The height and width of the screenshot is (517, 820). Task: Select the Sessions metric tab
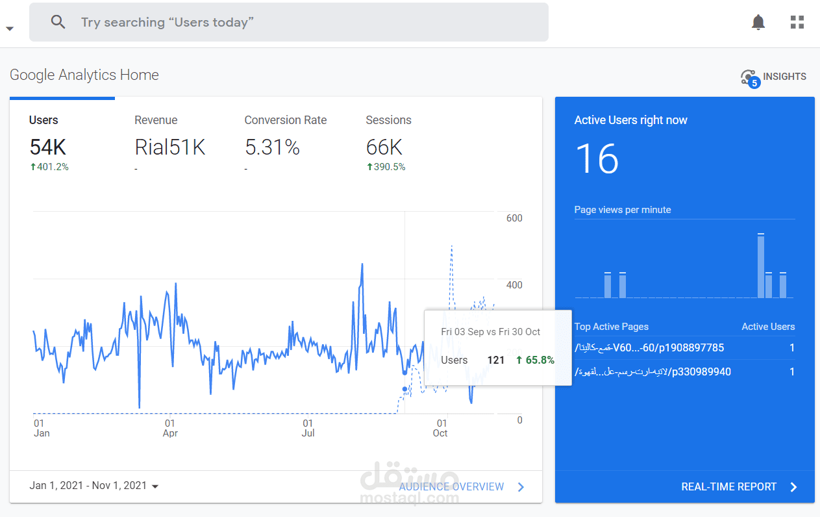pyautogui.click(x=388, y=144)
